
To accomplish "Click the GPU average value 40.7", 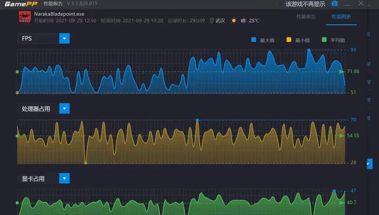I will pos(351,202).
